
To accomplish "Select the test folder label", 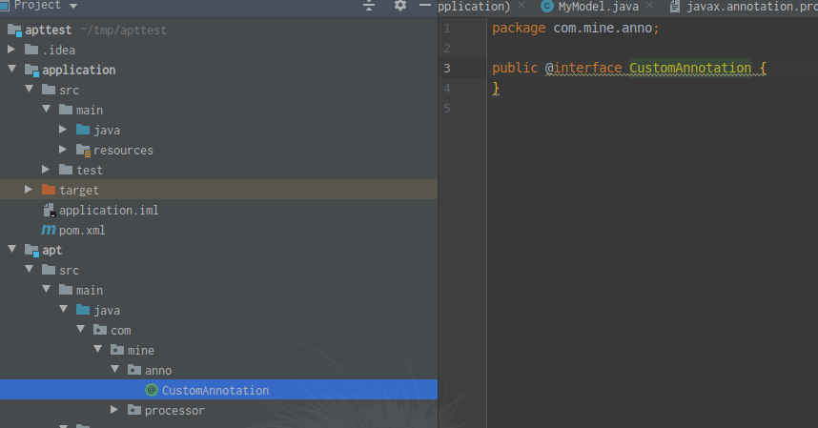I will (x=90, y=170).
